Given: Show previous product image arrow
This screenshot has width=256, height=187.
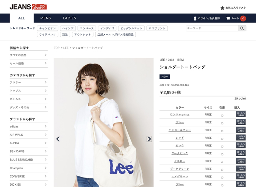Looking at the screenshot, I should (x=58, y=139).
